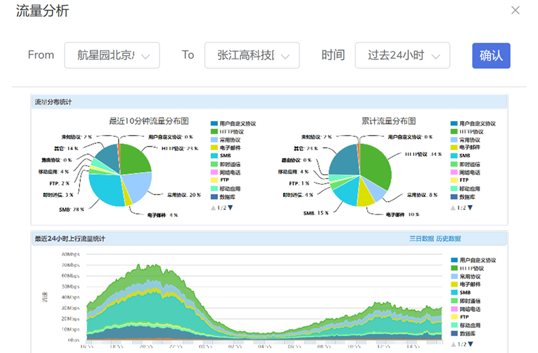Click previous legend page arrow in 累计流量 chart
The height and width of the screenshot is (353, 538).
coord(453,208)
